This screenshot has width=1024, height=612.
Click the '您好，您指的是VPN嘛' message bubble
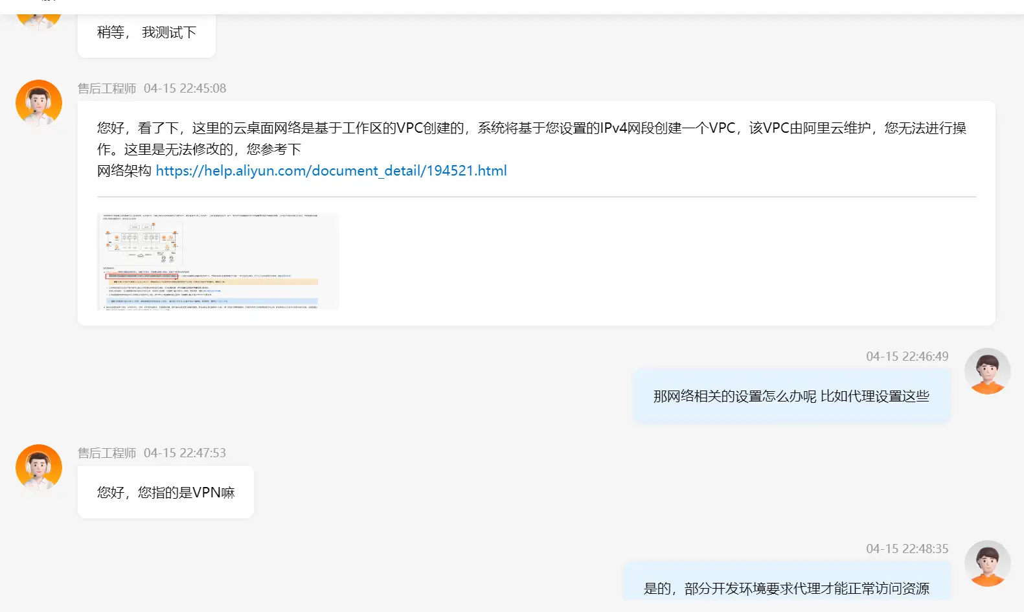point(166,493)
